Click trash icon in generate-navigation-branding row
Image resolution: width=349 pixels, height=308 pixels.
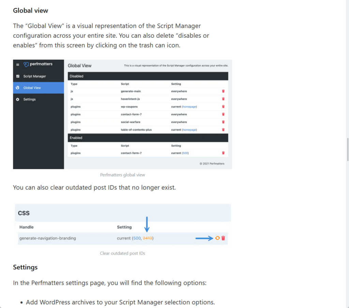point(223,238)
